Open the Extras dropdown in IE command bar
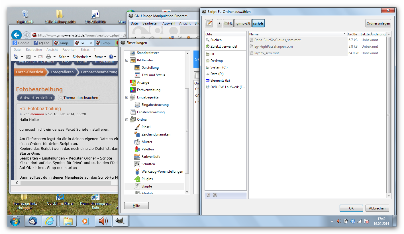Viewport: 404px width, 234px height. click(100, 57)
